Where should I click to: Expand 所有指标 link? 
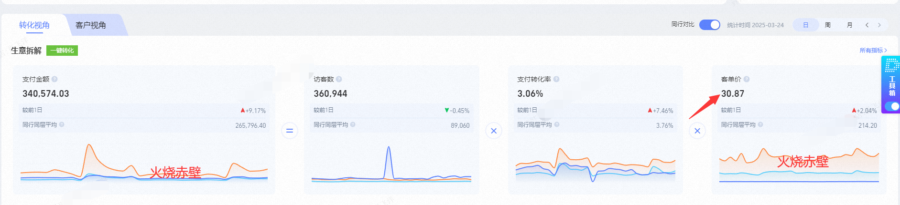pyautogui.click(x=873, y=50)
